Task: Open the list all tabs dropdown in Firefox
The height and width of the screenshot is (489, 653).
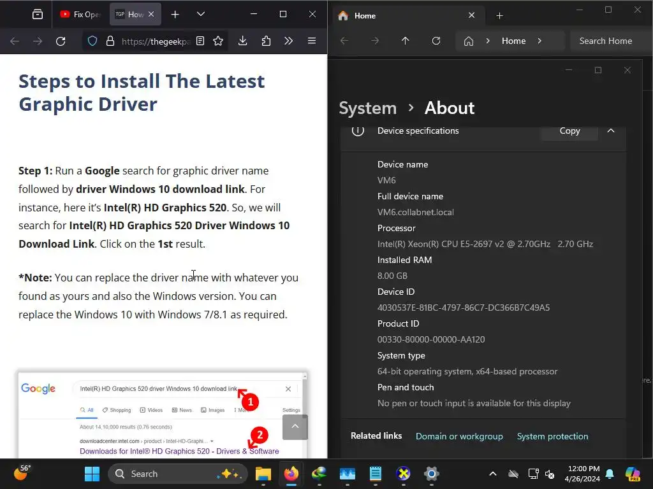Action: [x=201, y=15]
